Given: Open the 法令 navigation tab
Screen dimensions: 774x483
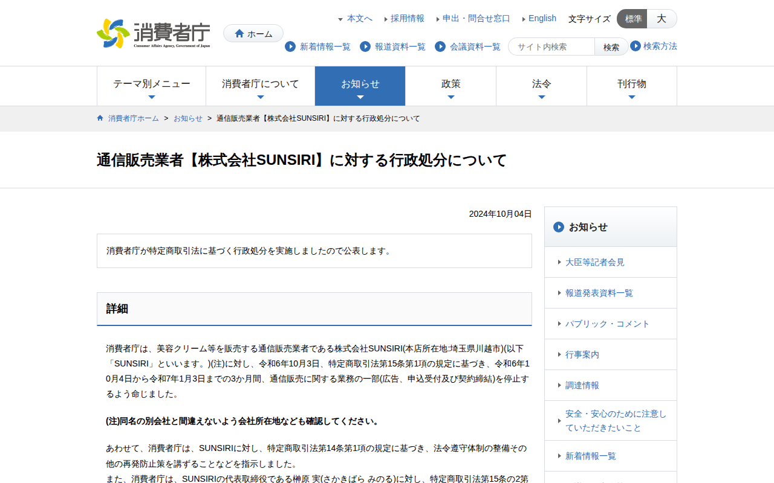Looking at the screenshot, I should pos(541,86).
